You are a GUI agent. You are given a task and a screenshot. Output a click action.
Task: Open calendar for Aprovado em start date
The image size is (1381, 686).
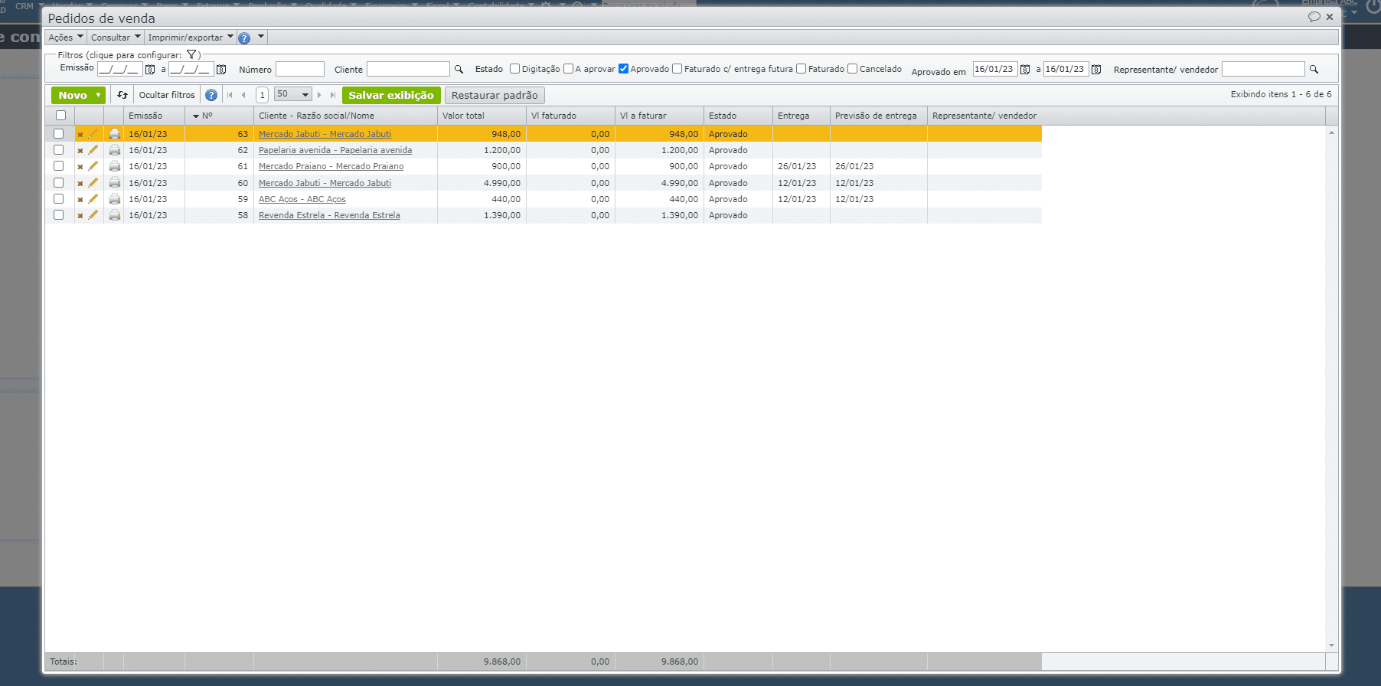pyautogui.click(x=1025, y=70)
